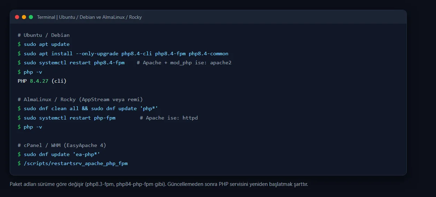Click the "sudo dnf update 'ea-php*'" command
Viewport: 436px width, 197px height.
pos(62,154)
